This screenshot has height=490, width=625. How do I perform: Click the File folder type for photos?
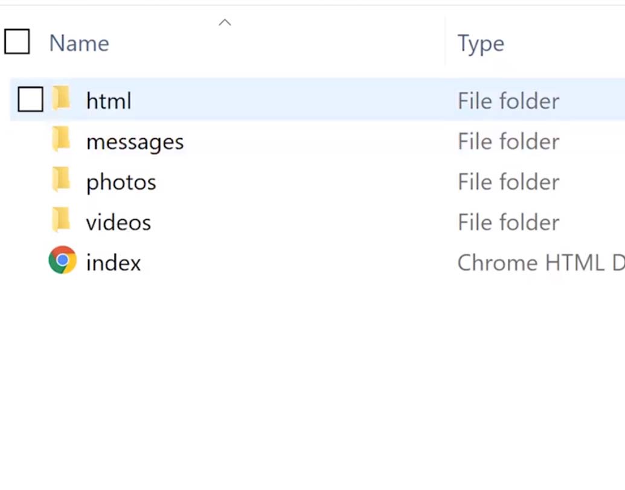pos(508,182)
